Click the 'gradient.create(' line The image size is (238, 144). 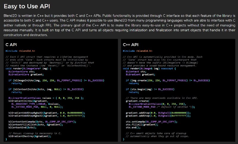pos(138,101)
